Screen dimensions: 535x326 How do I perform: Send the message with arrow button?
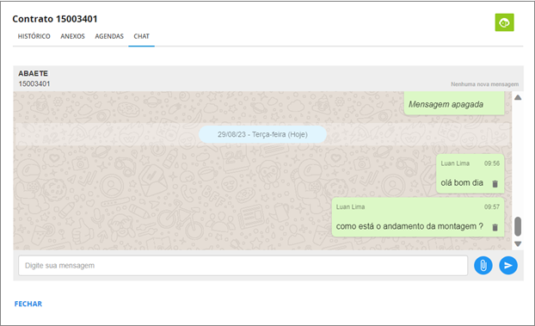(508, 265)
